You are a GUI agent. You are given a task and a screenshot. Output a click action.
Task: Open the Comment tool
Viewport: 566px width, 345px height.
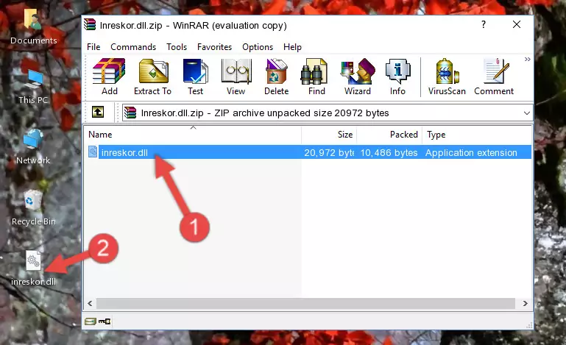494,77
